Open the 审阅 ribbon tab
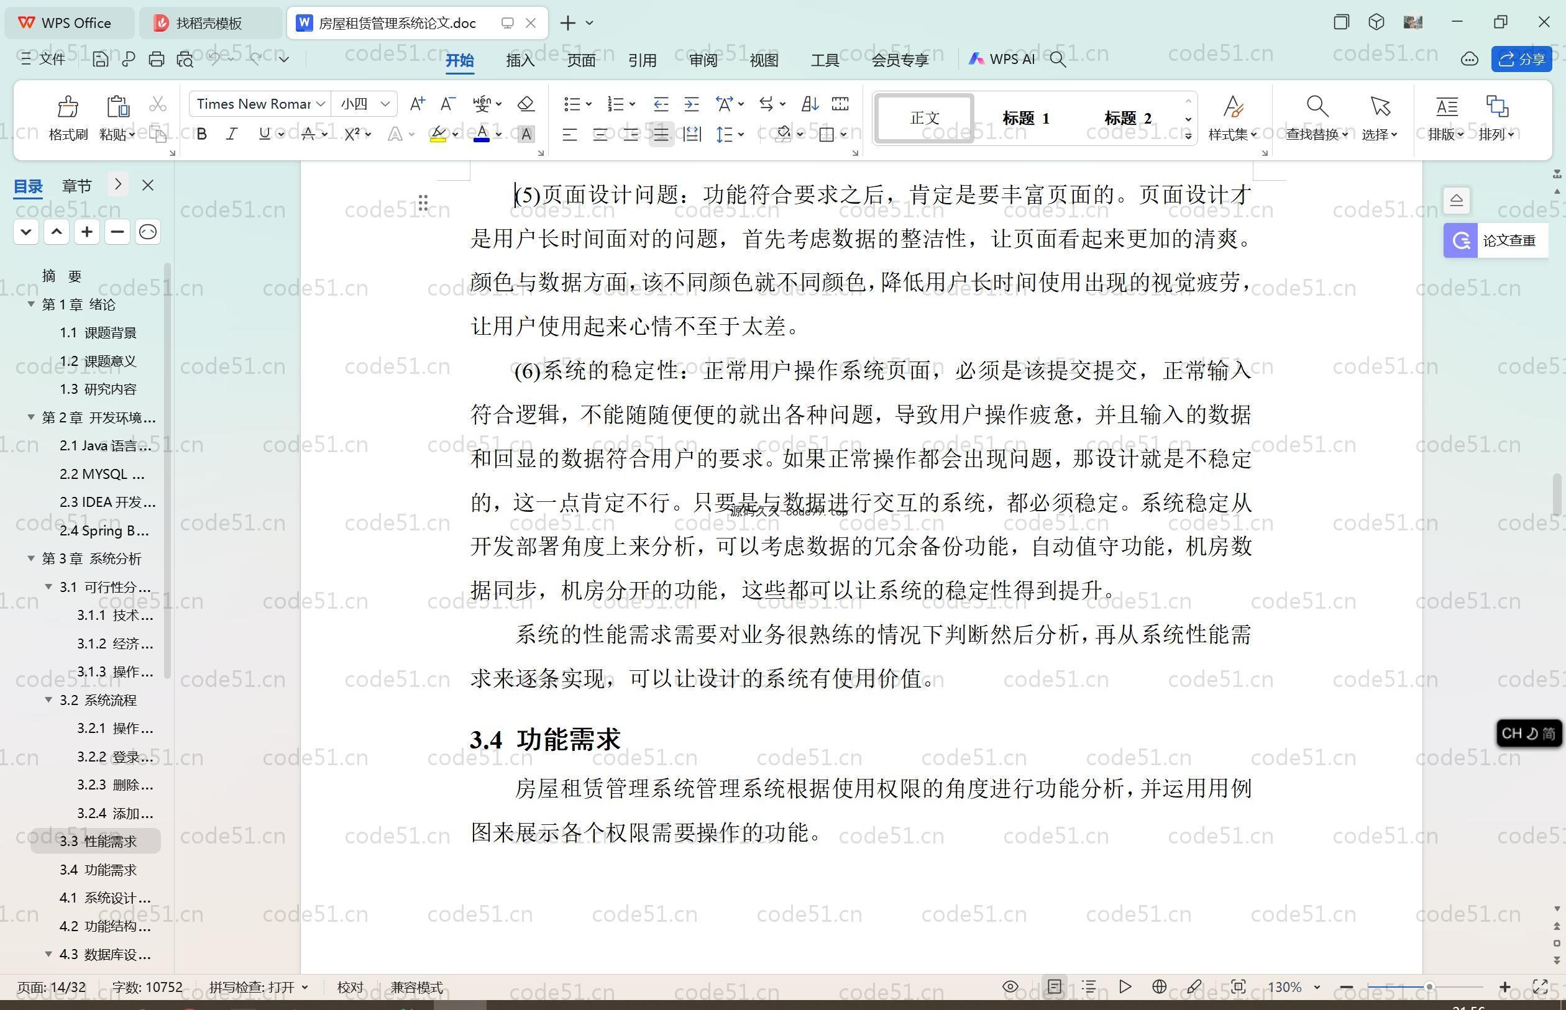This screenshot has width=1566, height=1010. point(703,60)
